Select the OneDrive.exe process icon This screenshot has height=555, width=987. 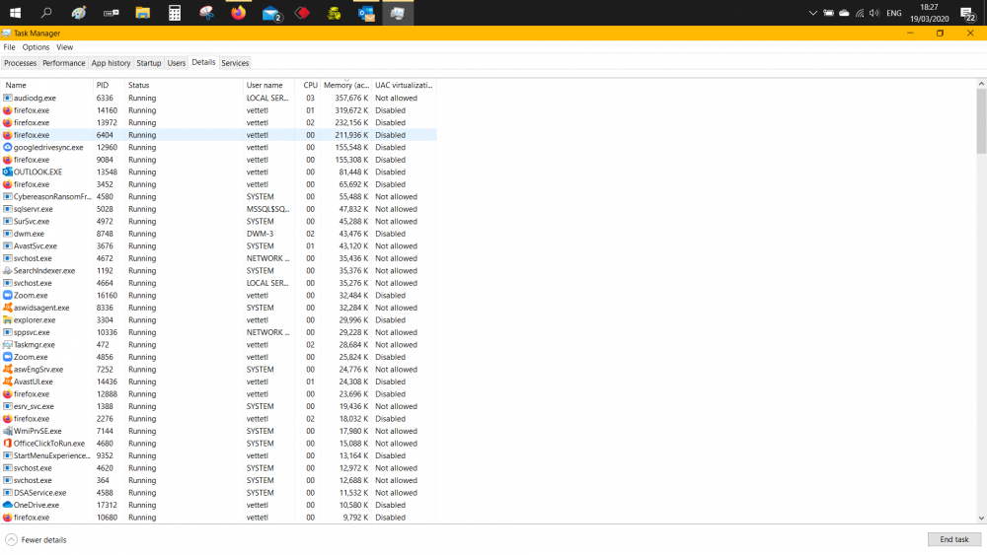[x=8, y=505]
